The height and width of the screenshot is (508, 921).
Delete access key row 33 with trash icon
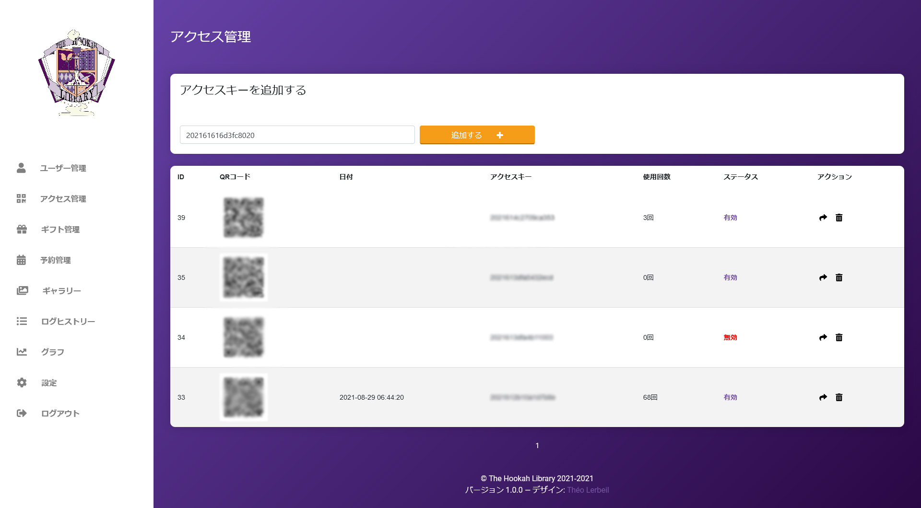tap(839, 397)
